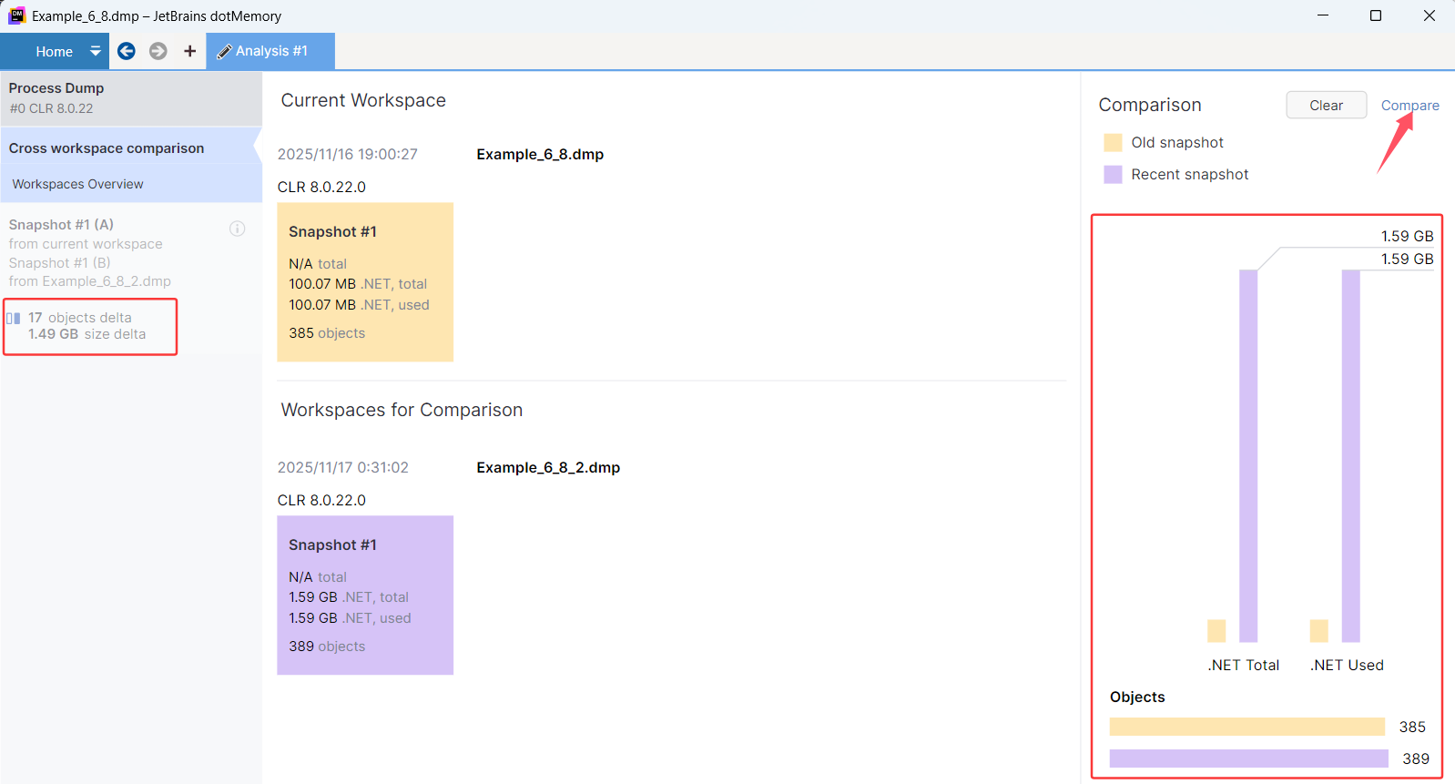1455x784 pixels.
Task: Switch to the Analysis #1 tab
Action: [270, 51]
